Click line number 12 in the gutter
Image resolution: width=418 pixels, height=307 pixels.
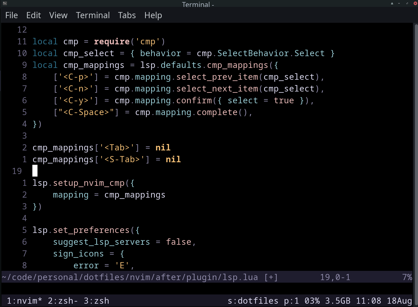pyautogui.click(x=22, y=30)
